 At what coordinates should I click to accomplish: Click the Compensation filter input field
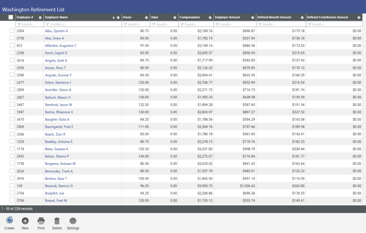[x=198, y=24]
